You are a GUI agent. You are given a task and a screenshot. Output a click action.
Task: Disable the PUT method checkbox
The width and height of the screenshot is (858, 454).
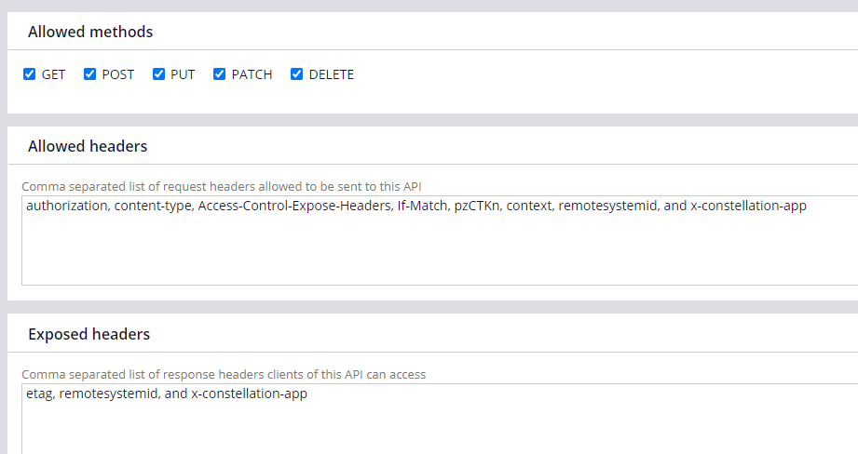[159, 74]
